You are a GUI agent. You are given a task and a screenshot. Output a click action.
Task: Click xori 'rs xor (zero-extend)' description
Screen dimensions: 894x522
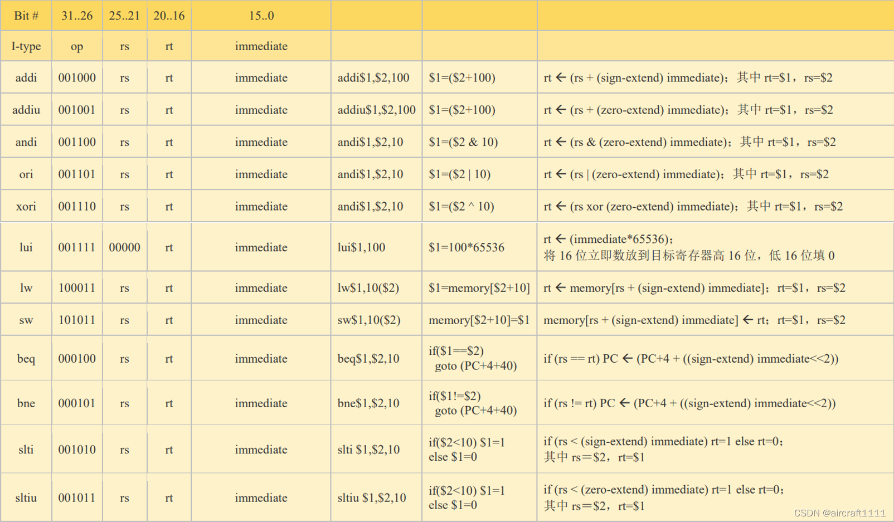point(693,207)
